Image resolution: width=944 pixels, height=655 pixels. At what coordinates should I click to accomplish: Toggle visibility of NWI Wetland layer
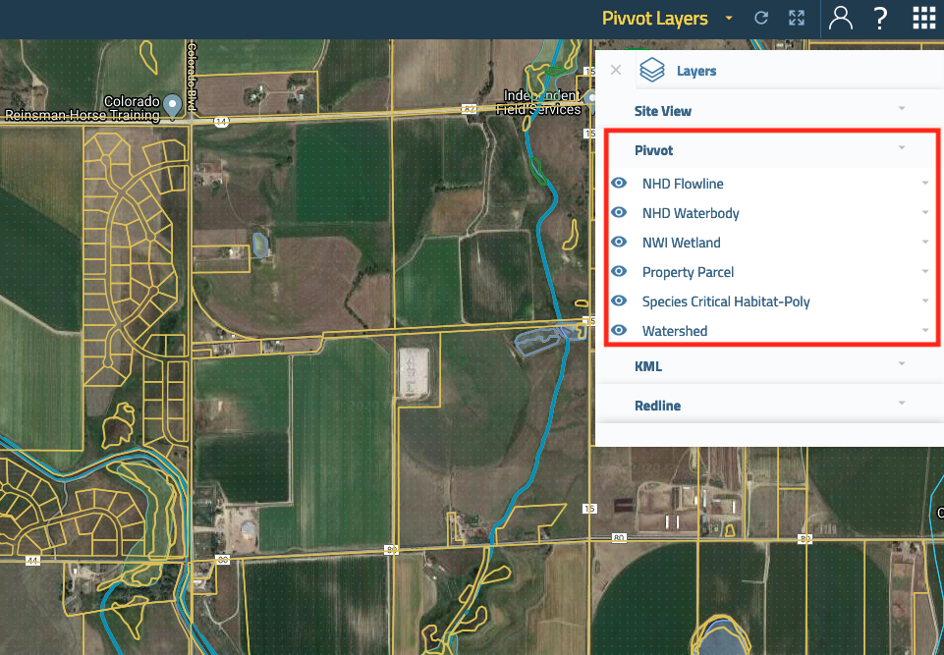point(619,243)
